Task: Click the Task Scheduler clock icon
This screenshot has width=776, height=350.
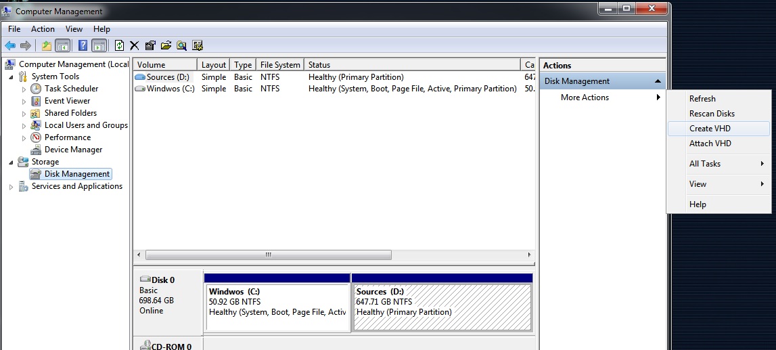Action: coord(36,89)
